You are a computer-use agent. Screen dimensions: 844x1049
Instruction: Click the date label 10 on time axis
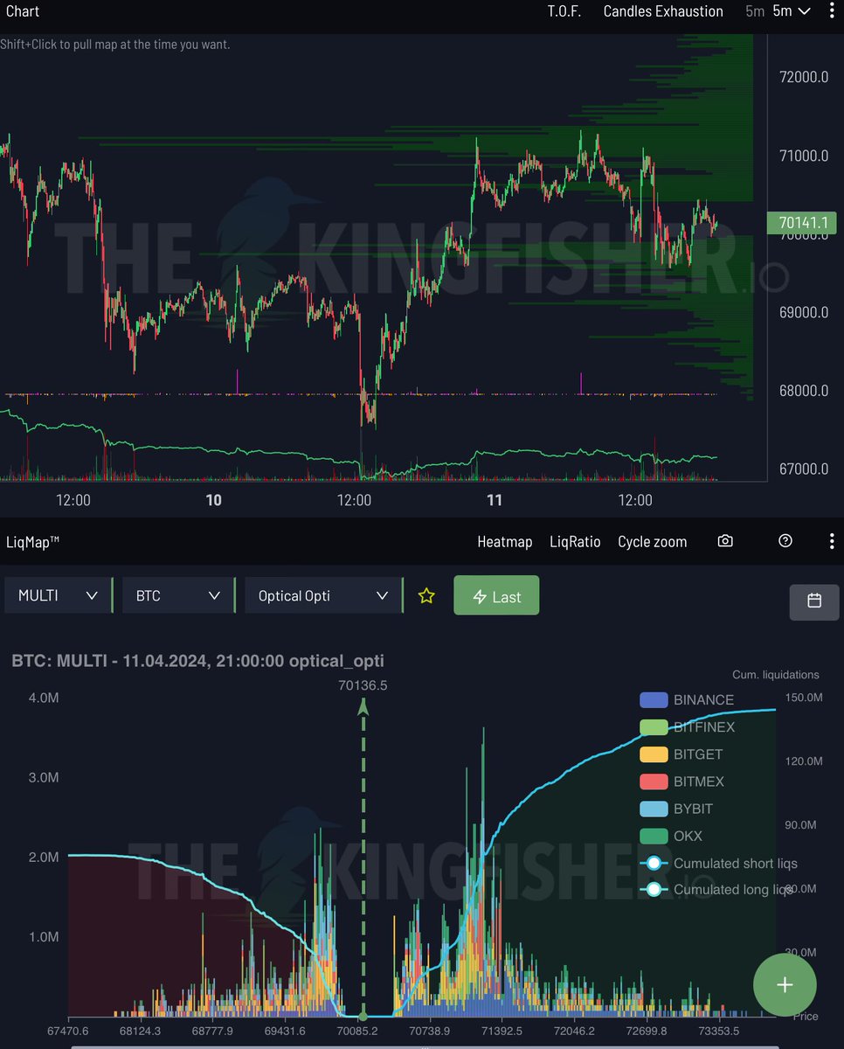213,500
